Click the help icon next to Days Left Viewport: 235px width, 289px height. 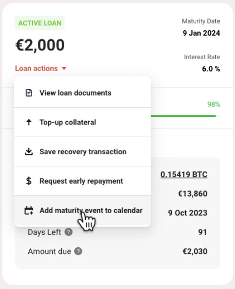click(69, 232)
